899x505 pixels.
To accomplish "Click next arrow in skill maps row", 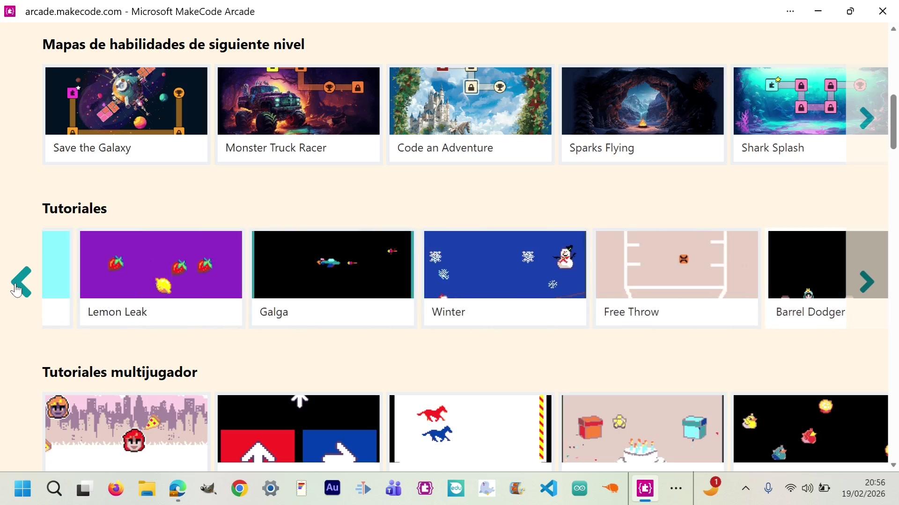I will click(867, 118).
